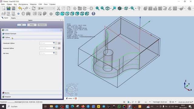Click the Suchen taskbar search box
The height and width of the screenshot is (109, 194).
24,106
